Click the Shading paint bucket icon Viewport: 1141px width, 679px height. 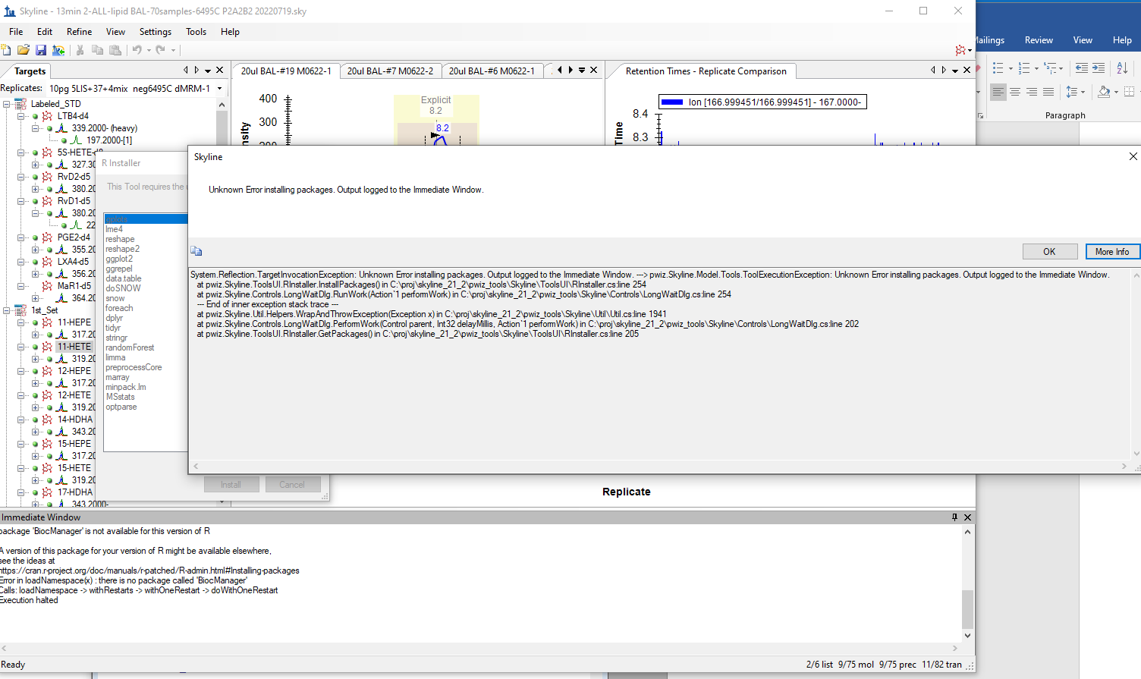1104,92
